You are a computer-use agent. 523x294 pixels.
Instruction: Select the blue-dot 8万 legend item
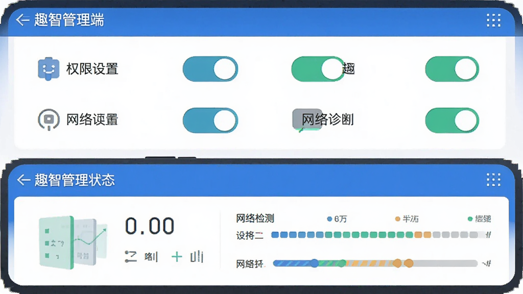(x=337, y=219)
